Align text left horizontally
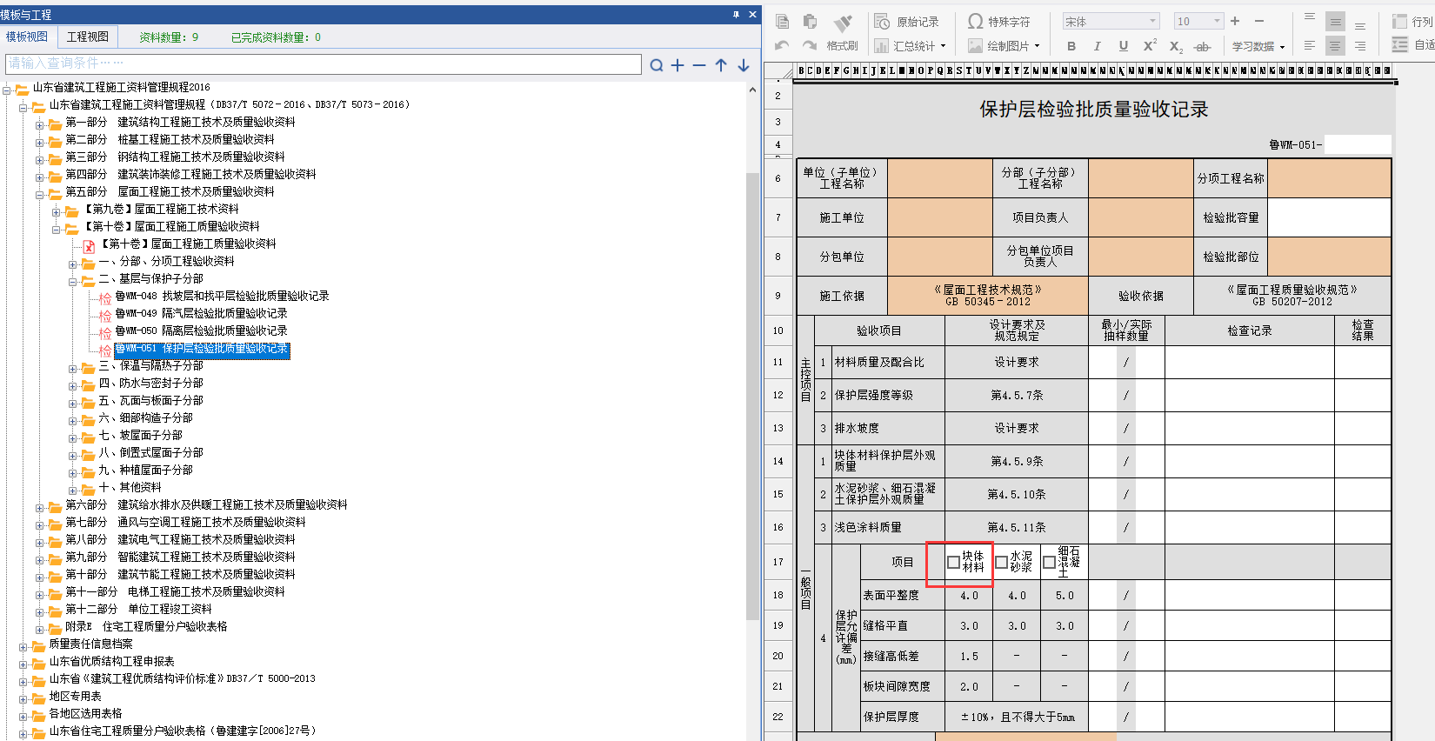Image resolution: width=1435 pixels, height=741 pixels. click(x=1310, y=45)
